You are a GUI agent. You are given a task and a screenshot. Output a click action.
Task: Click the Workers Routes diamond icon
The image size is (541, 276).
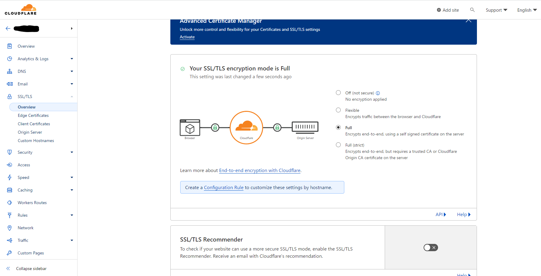(x=10, y=203)
